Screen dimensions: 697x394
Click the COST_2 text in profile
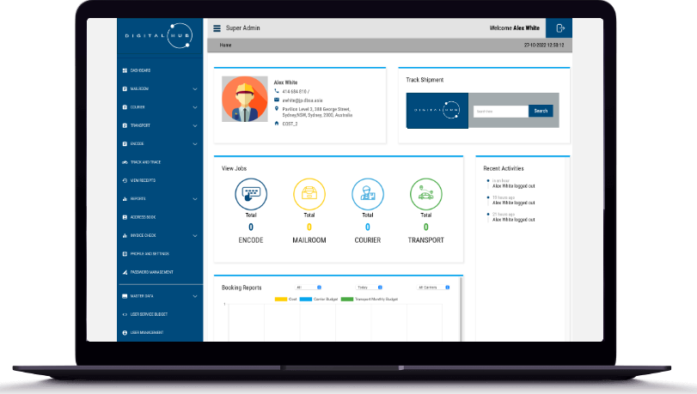[290, 124]
